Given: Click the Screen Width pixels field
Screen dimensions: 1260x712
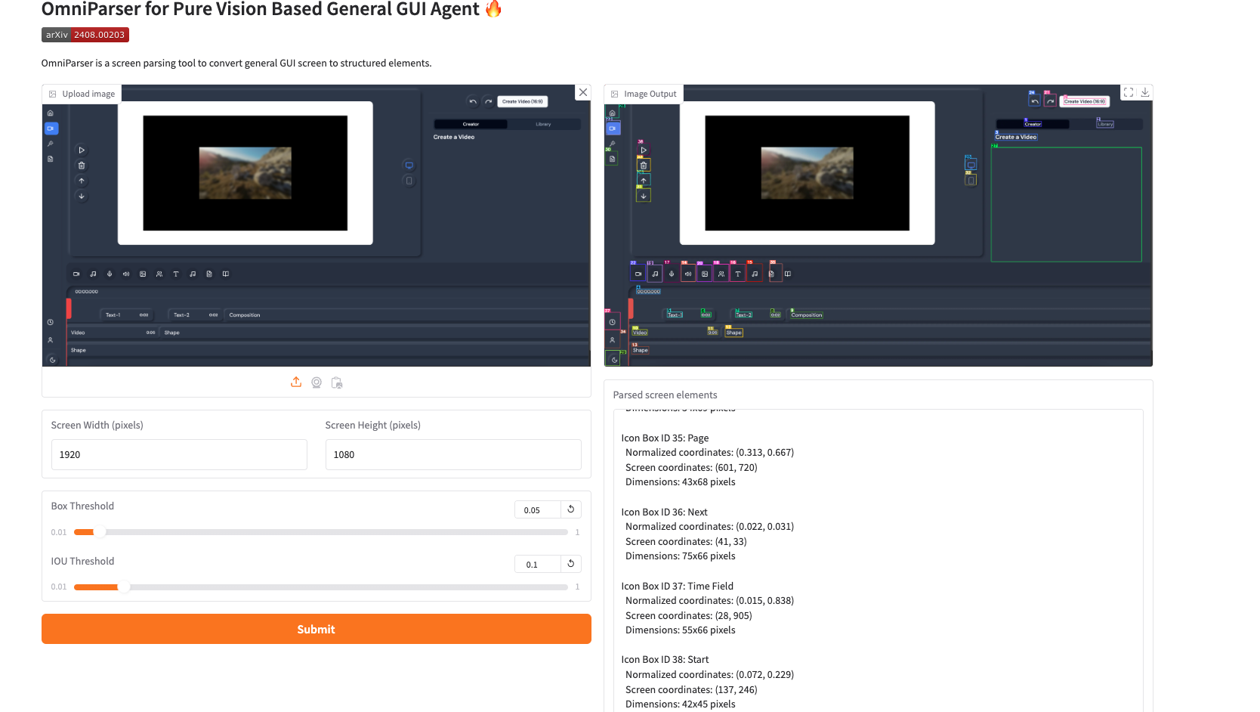Looking at the screenshot, I should coord(179,454).
